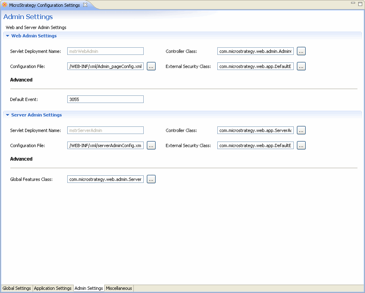This screenshot has width=365, height=293.
Task: Collapse the Server Admin Settings section
Action: tap(8, 115)
